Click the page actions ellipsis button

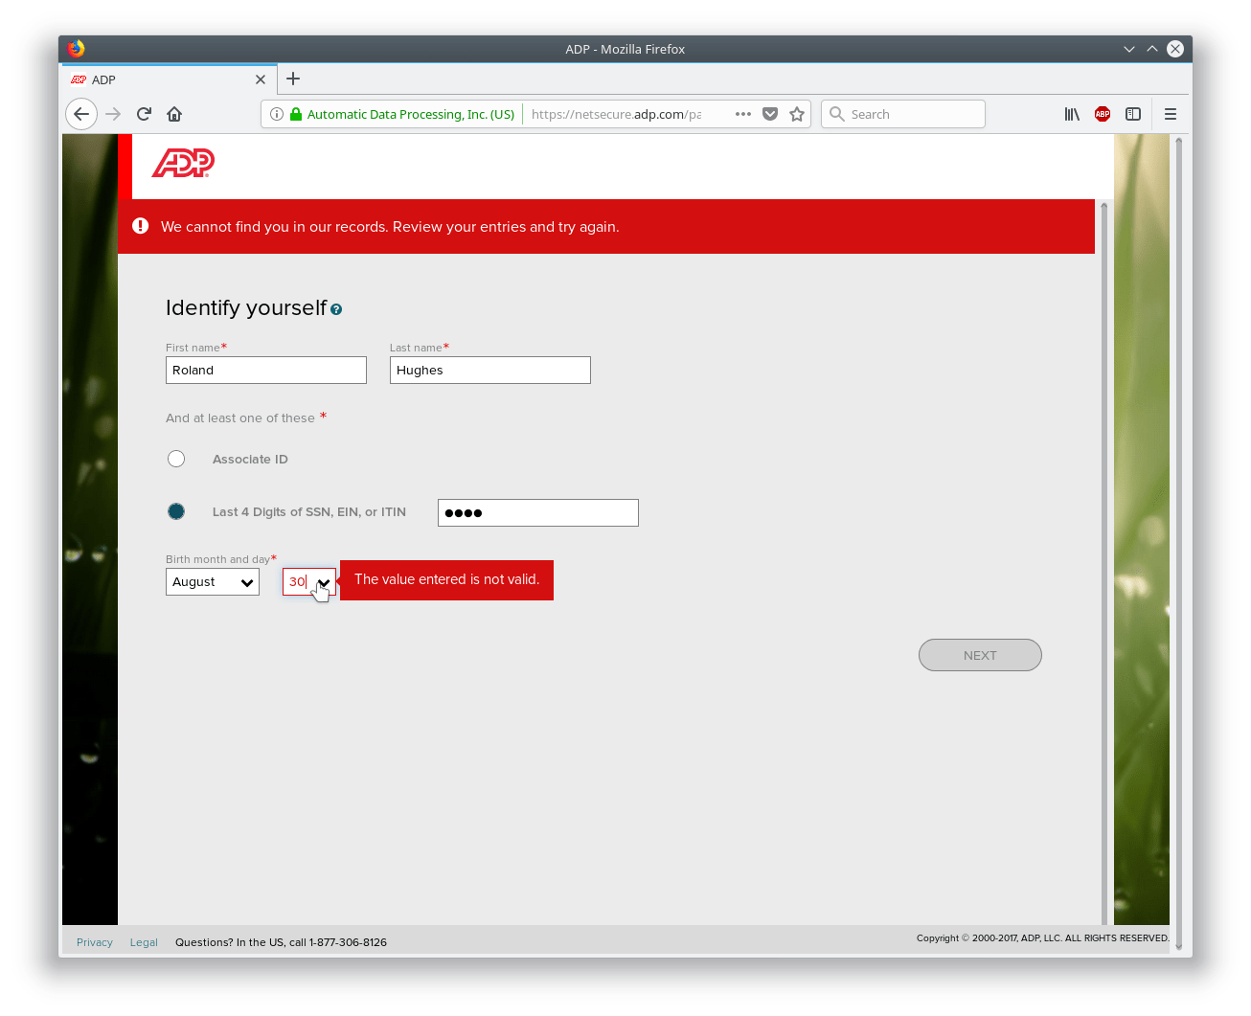tap(742, 113)
